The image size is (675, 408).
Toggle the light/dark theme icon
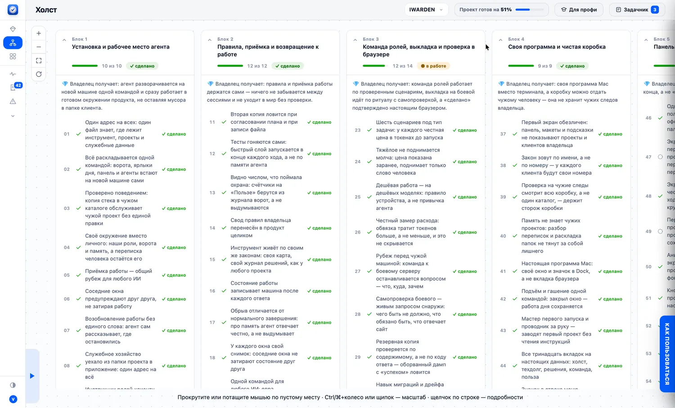click(x=13, y=385)
